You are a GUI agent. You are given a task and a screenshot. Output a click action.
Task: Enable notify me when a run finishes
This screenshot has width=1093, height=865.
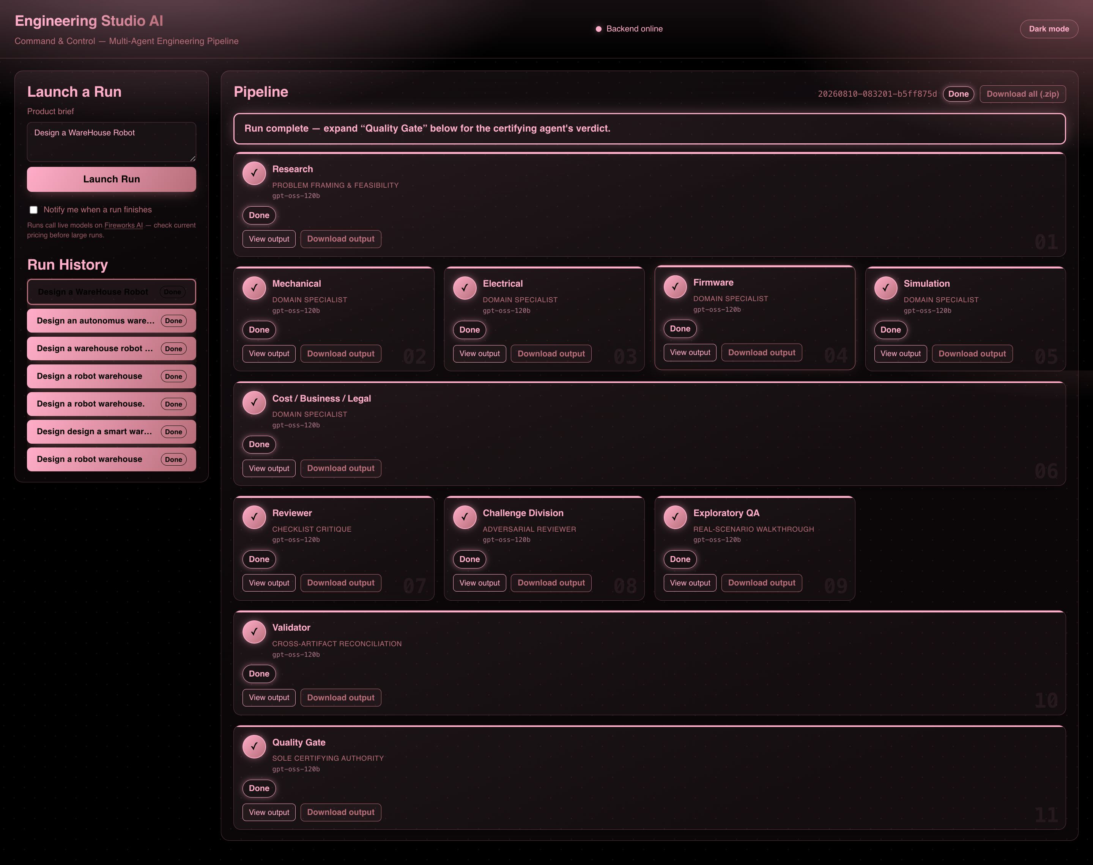click(x=33, y=210)
